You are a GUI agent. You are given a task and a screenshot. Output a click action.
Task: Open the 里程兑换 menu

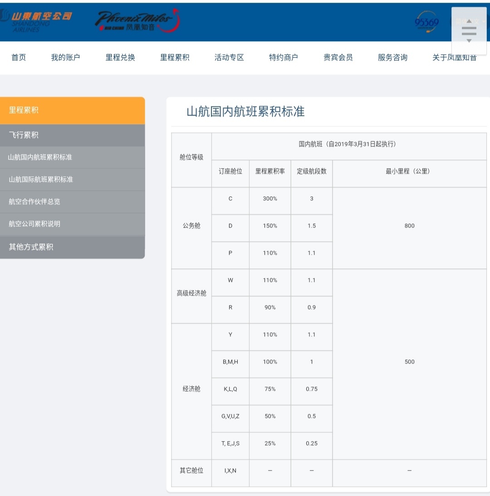point(120,57)
